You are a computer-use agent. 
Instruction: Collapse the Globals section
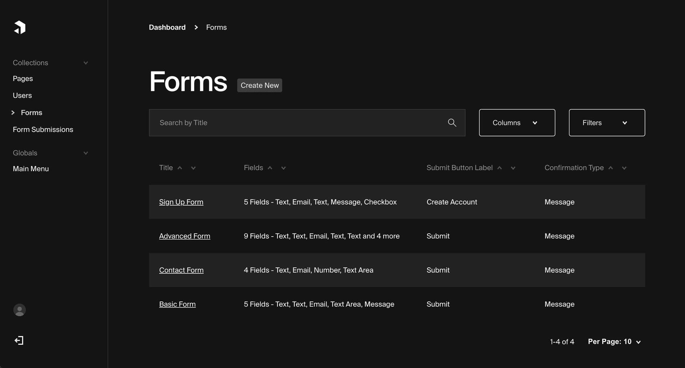coord(86,153)
